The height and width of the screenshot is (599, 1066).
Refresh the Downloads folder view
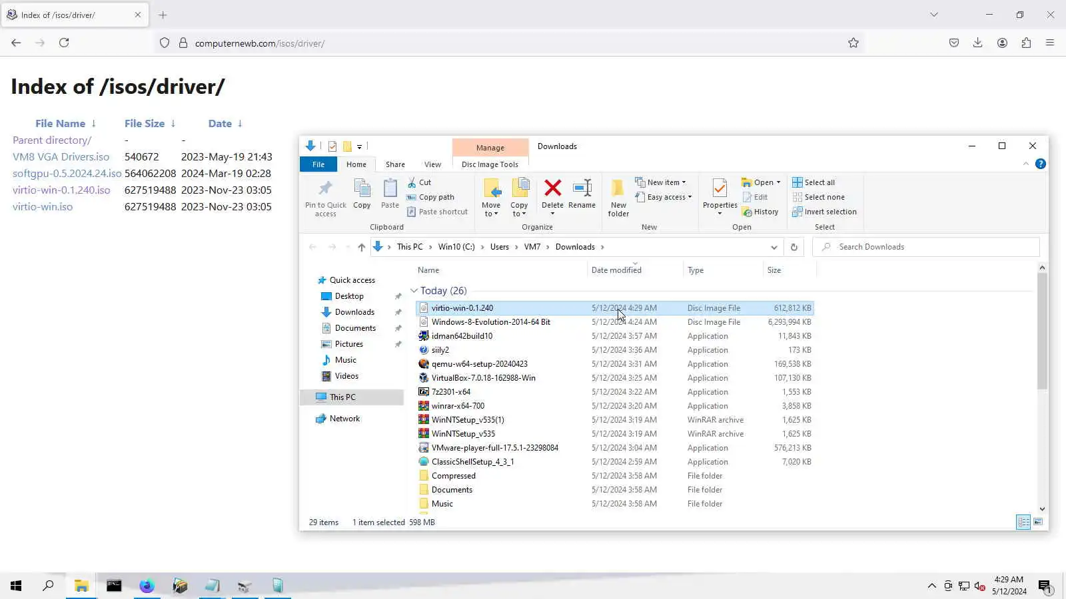click(794, 247)
